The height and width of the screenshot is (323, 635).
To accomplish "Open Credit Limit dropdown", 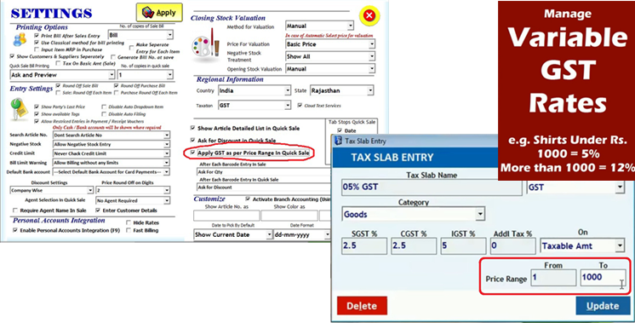I will [x=112, y=153].
